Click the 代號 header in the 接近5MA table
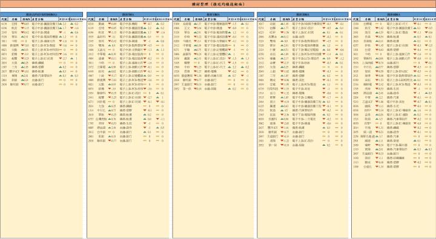 click(91, 19)
